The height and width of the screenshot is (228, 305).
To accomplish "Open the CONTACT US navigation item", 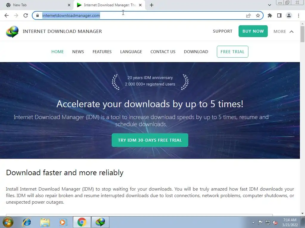I will click(163, 52).
